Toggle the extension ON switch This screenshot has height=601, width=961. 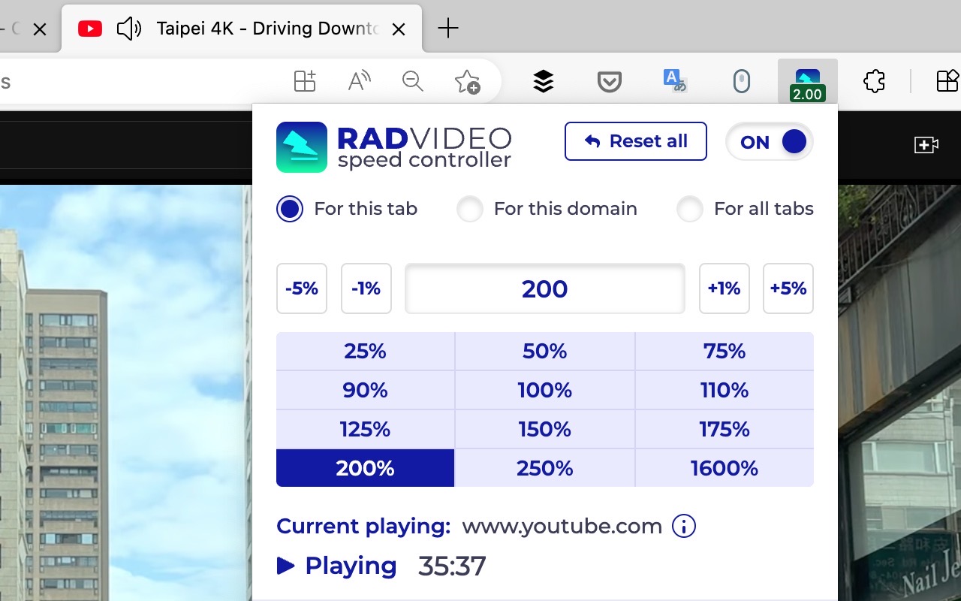coord(769,141)
